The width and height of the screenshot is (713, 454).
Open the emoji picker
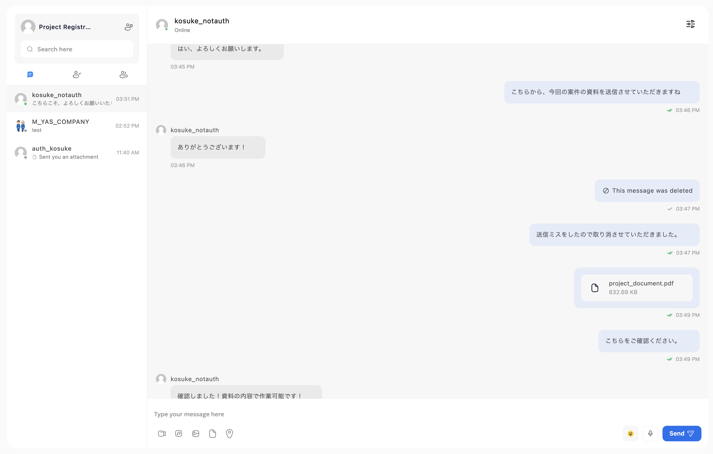pos(630,433)
